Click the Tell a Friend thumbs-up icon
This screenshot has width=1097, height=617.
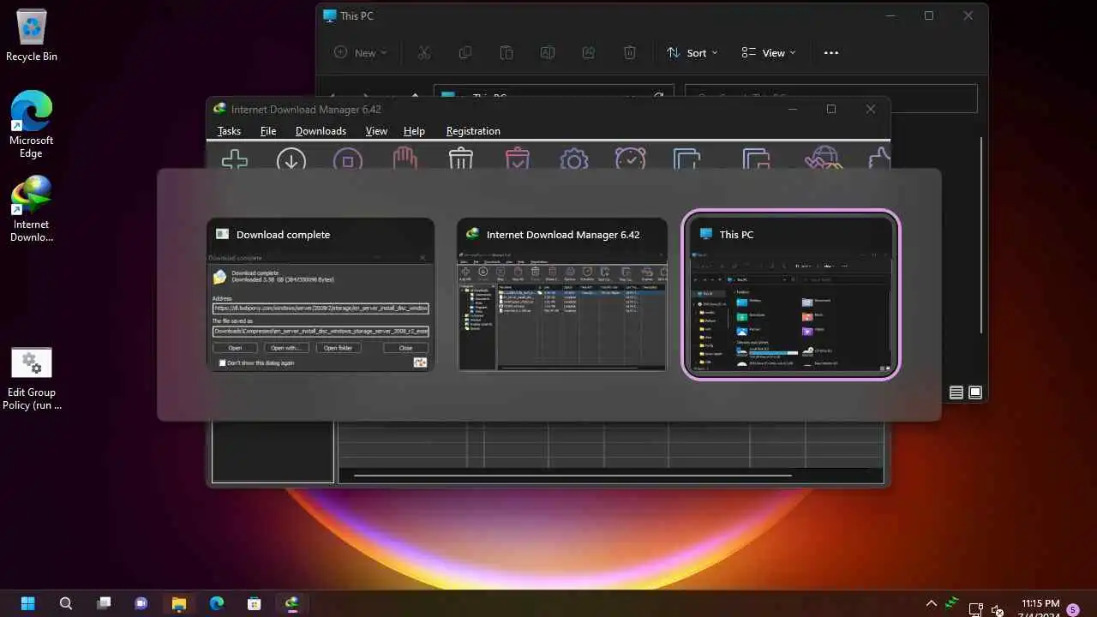coord(879,159)
